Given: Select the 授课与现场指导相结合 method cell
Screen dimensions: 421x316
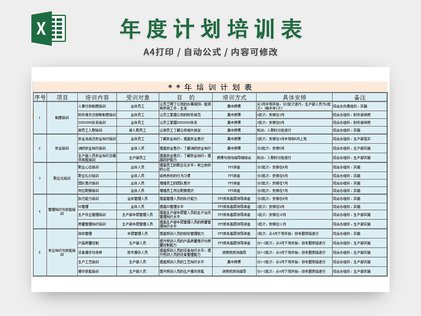Looking at the screenshot, I should coord(234,158).
